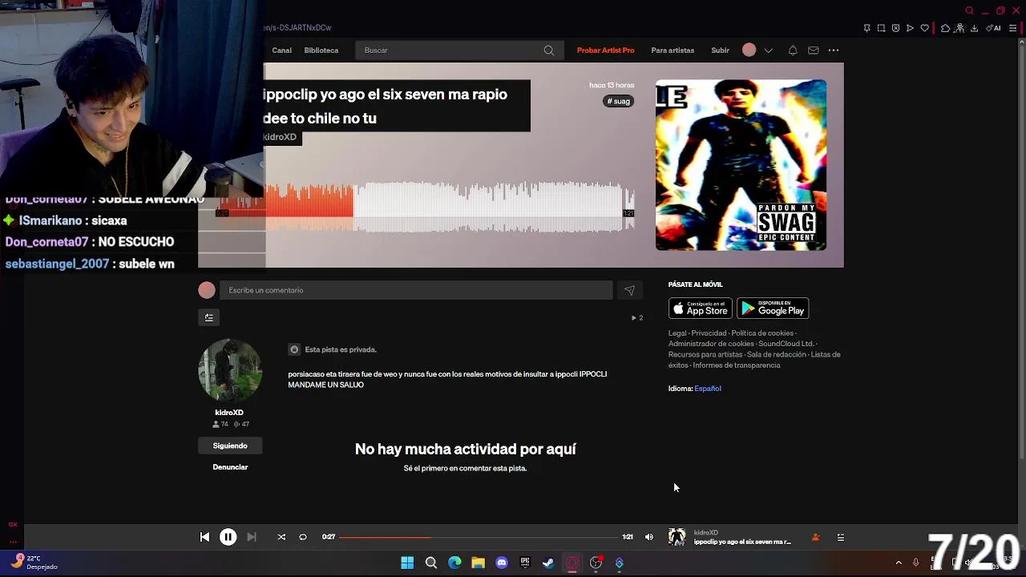Screen dimensions: 1026x577
Task: Open the track cover artwork
Action: [x=741, y=165]
